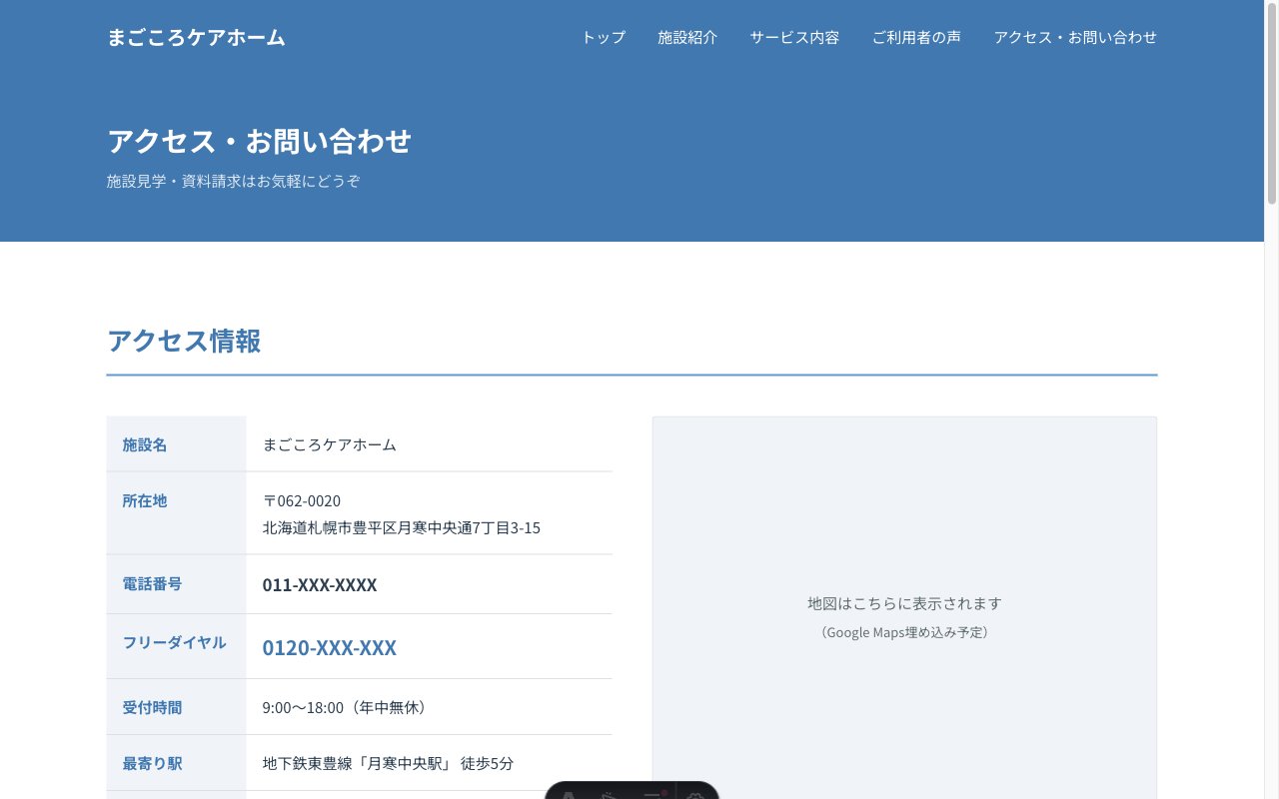This screenshot has height=799, width=1279.
Task: Click the 最寄り駅 station info cell
Action: tap(387, 762)
